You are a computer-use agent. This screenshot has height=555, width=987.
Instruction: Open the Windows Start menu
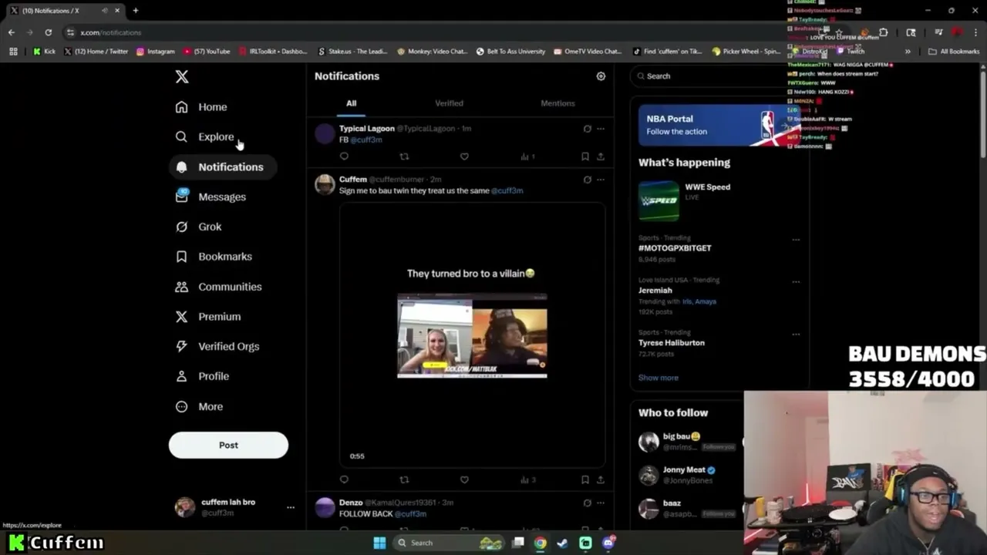[x=379, y=543]
